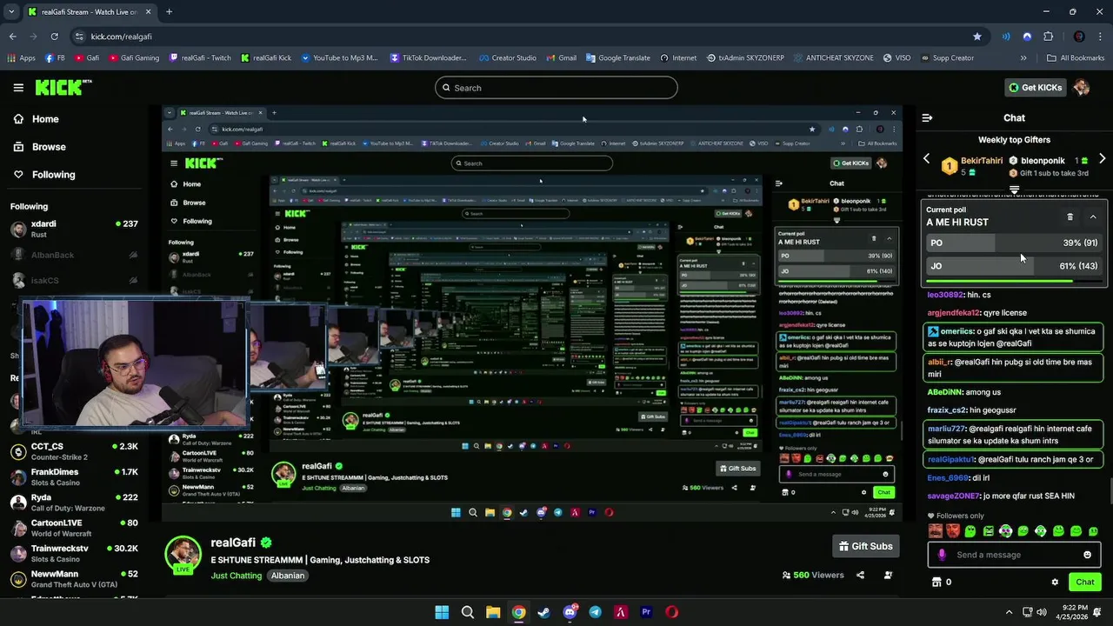This screenshot has width=1113, height=626.
Task: Open File Explorer from the taskbar
Action: click(x=493, y=612)
